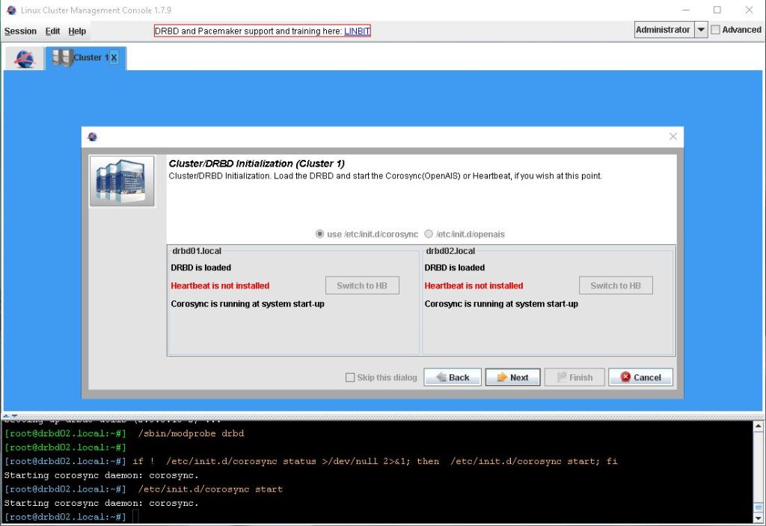Click the drbd01.local host panel title
This screenshot has width=766, height=526.
[197, 251]
